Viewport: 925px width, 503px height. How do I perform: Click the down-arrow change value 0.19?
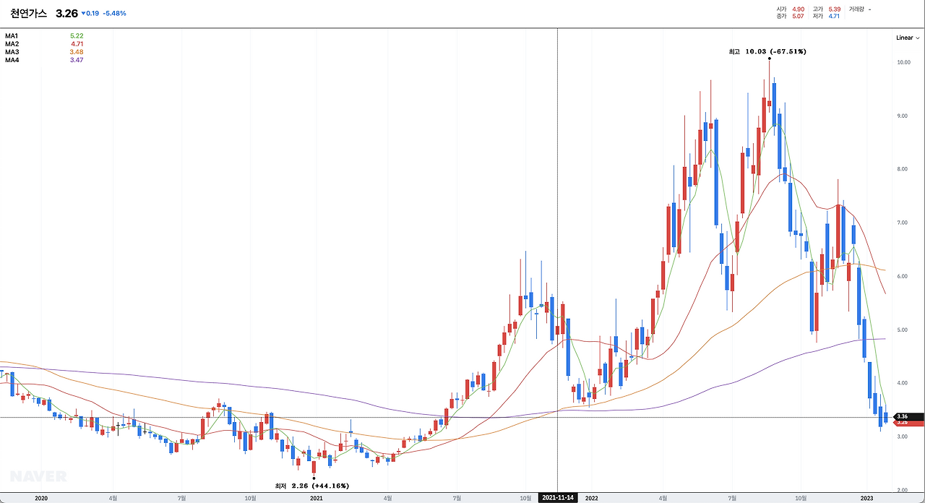click(90, 13)
